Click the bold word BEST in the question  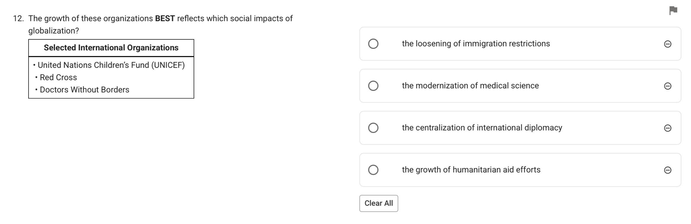point(165,18)
